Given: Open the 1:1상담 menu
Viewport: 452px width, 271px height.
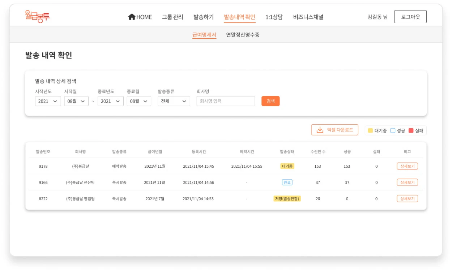Looking at the screenshot, I should click(x=274, y=17).
